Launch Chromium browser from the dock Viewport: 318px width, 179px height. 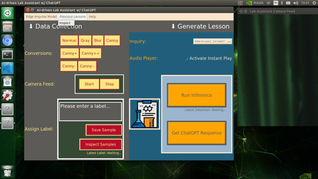click(7, 41)
